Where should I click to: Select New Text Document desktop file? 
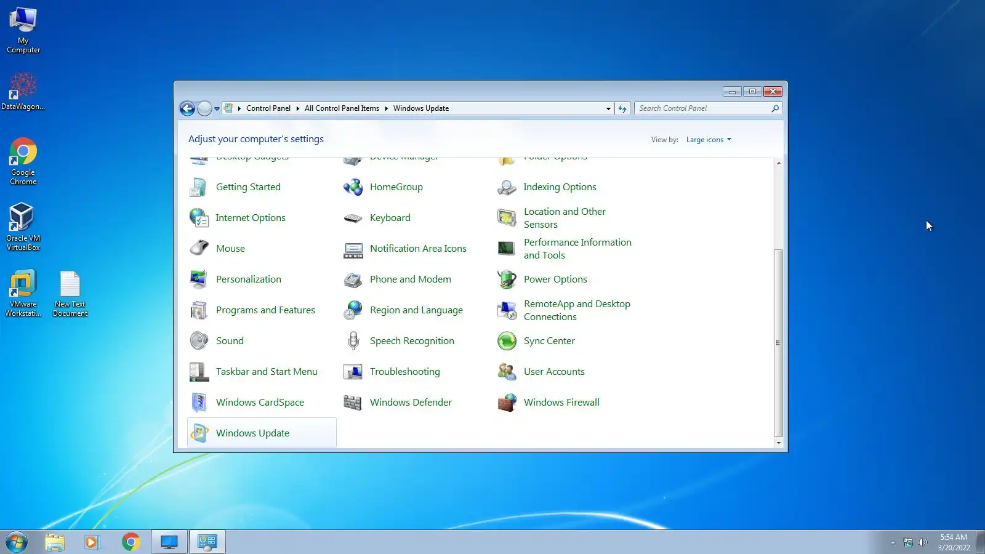pyautogui.click(x=70, y=294)
